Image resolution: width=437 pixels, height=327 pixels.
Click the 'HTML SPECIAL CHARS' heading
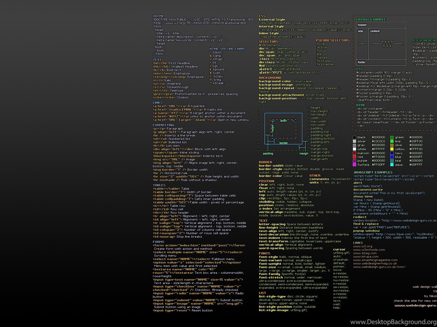(228, 49)
